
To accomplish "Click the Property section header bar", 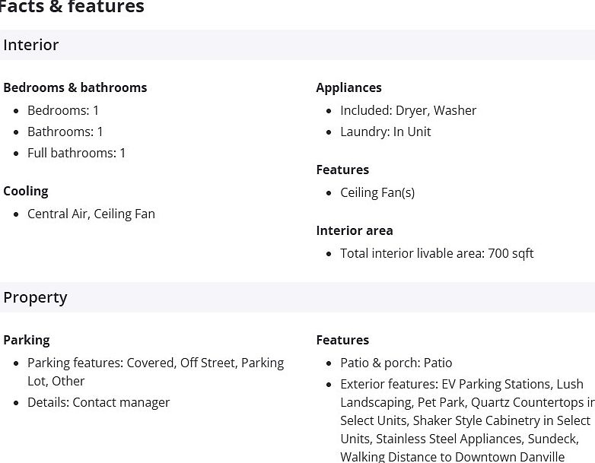I will coord(297,297).
